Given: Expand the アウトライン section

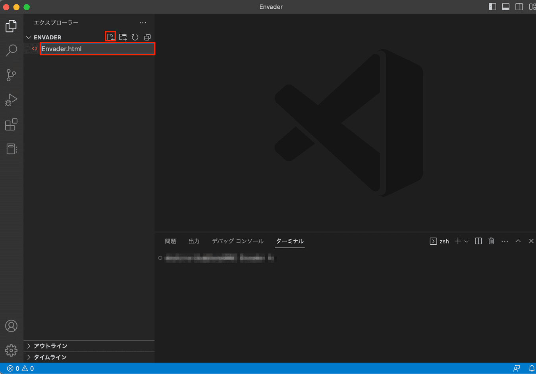Looking at the screenshot, I should click(x=89, y=346).
